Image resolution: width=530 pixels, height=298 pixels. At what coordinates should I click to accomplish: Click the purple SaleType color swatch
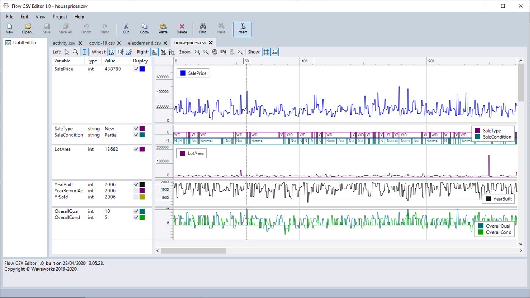[x=143, y=128]
